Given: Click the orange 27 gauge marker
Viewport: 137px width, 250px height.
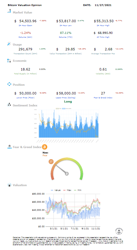Looking at the screenshot, I should click(x=51, y=162).
